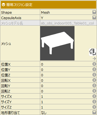
Task: Select the サイズY value field
Action: (66, 102)
